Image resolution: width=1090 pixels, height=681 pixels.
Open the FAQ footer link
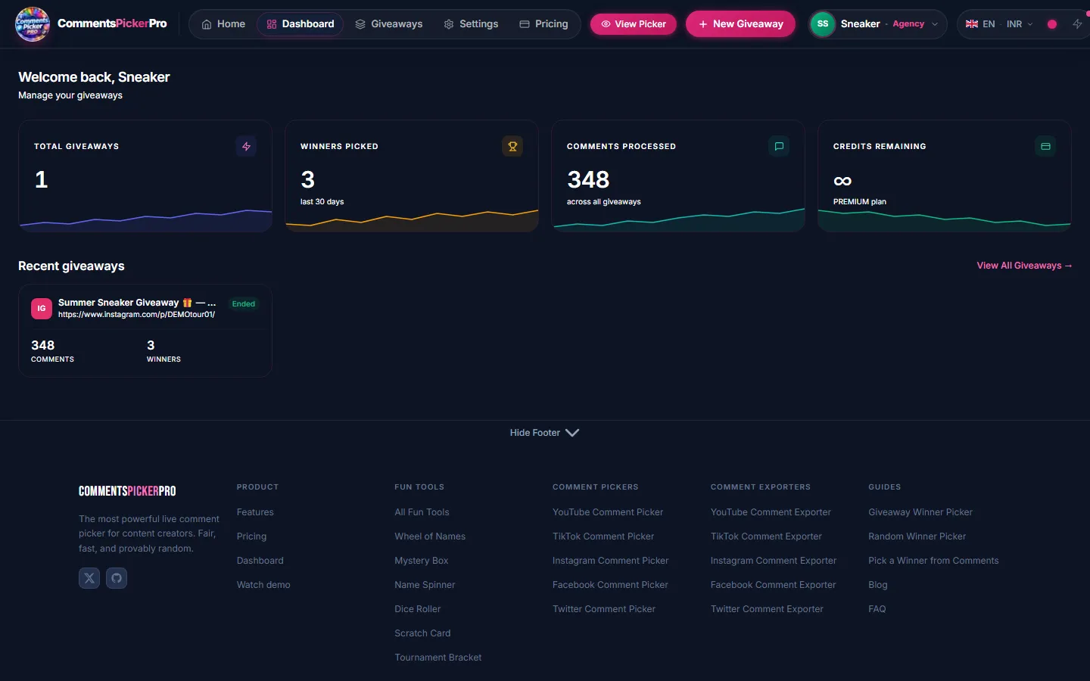click(x=877, y=609)
